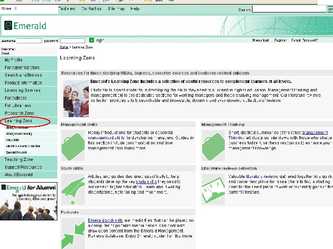Open Emerald Podcasts sidebar sub-item
The height and width of the screenshot is (249, 333).
pyautogui.click(x=31, y=152)
